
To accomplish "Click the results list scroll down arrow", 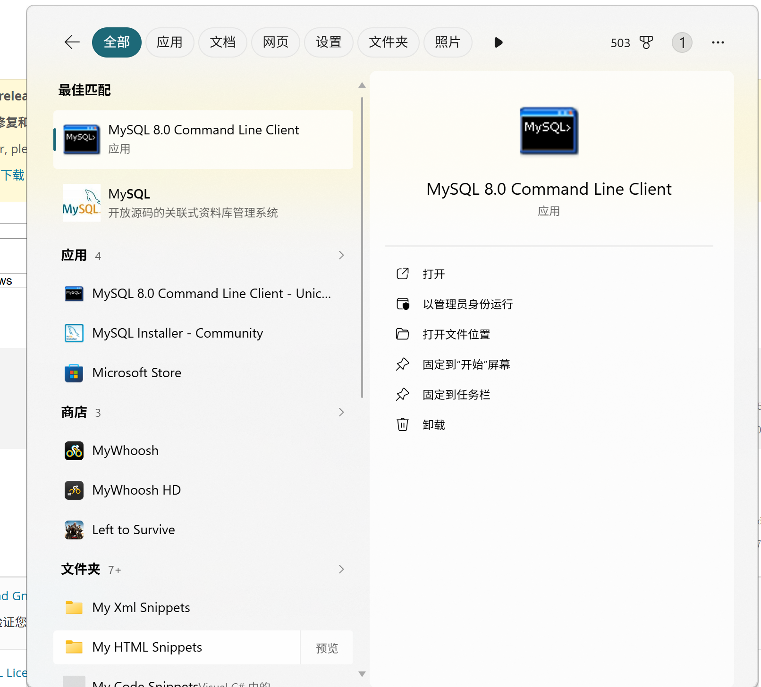I will (x=362, y=674).
